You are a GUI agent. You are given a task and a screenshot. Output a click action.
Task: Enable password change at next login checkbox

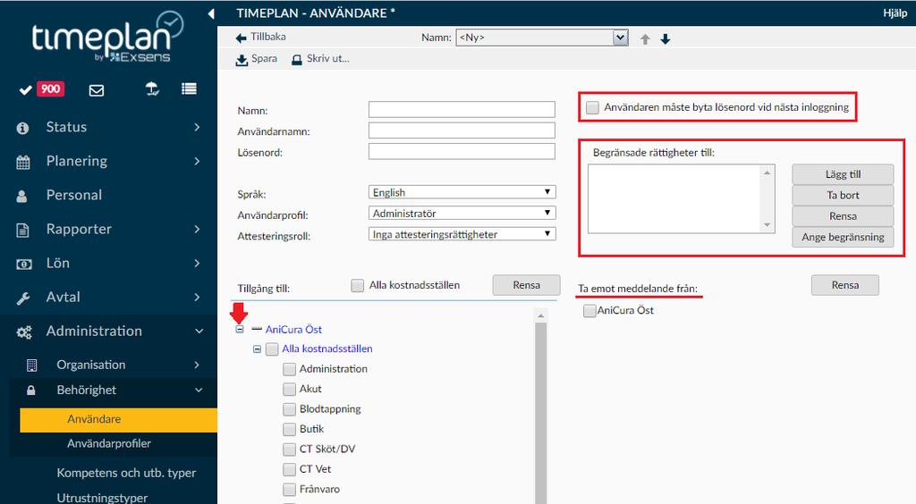(x=592, y=107)
